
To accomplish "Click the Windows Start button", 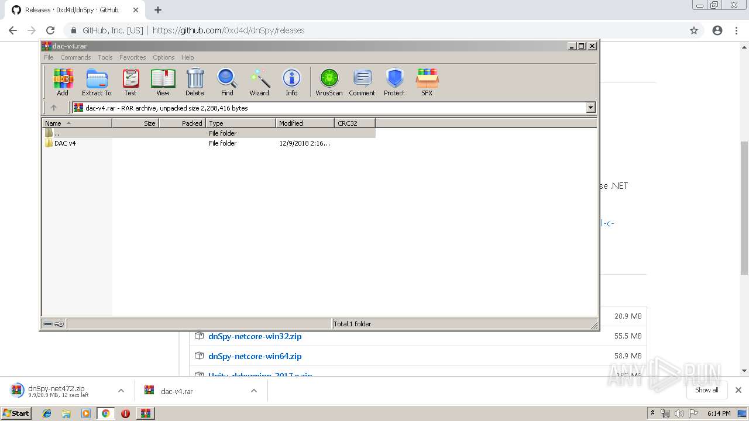I will point(16,413).
